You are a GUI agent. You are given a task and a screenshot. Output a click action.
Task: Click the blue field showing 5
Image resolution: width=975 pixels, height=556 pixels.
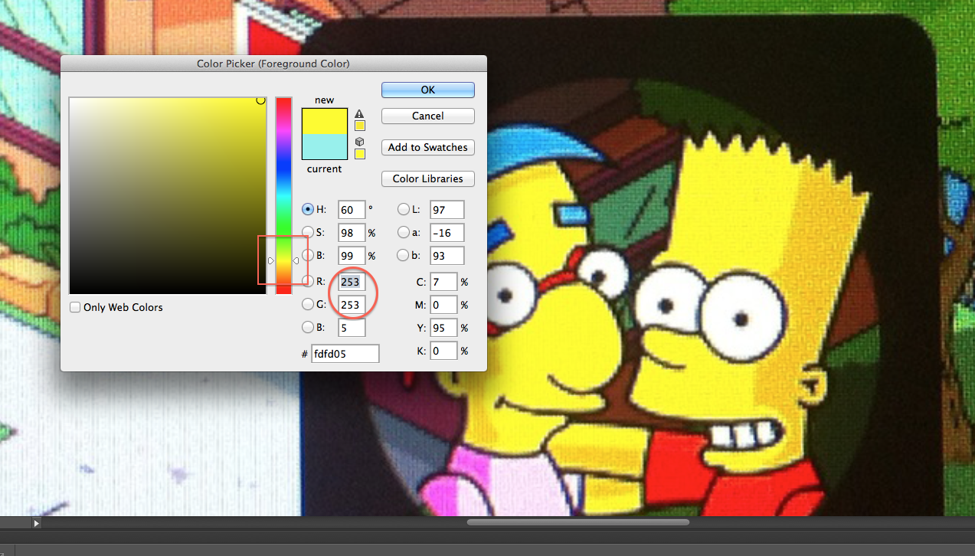[352, 328]
